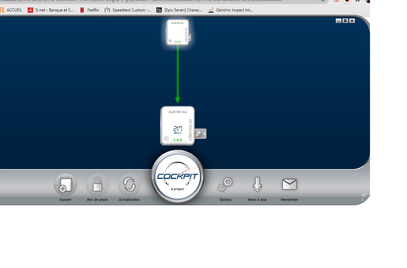The width and height of the screenshot is (407, 268).
Task: Click the green LED indicators on upper adapter
Action: [x=178, y=42]
